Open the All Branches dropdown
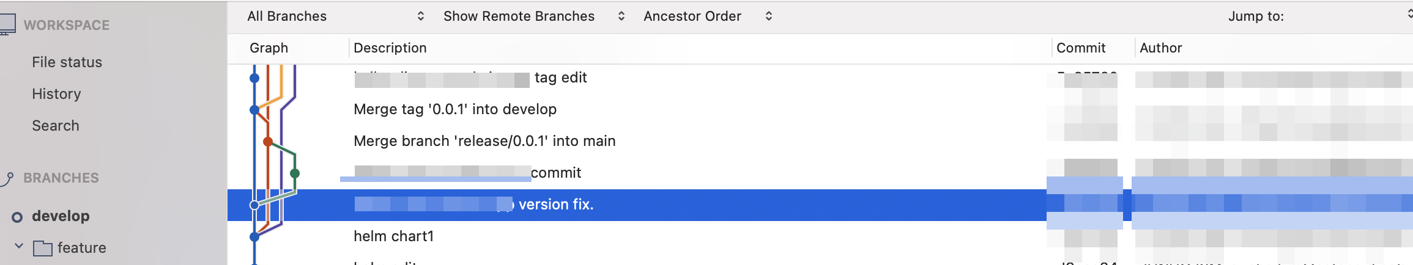The width and height of the screenshot is (1413, 265). [335, 16]
